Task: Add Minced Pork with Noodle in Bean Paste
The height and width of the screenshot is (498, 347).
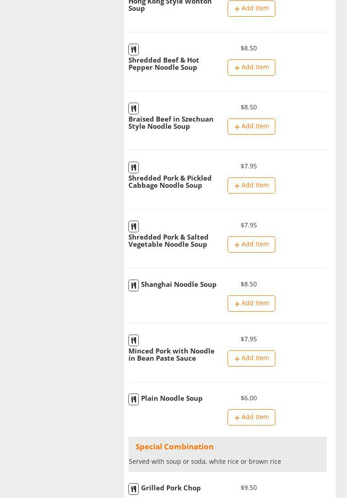Action: [x=251, y=358]
